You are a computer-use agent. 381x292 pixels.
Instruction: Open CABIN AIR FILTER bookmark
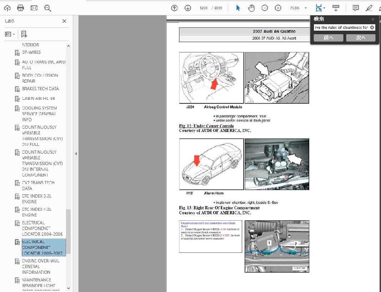coord(39,98)
